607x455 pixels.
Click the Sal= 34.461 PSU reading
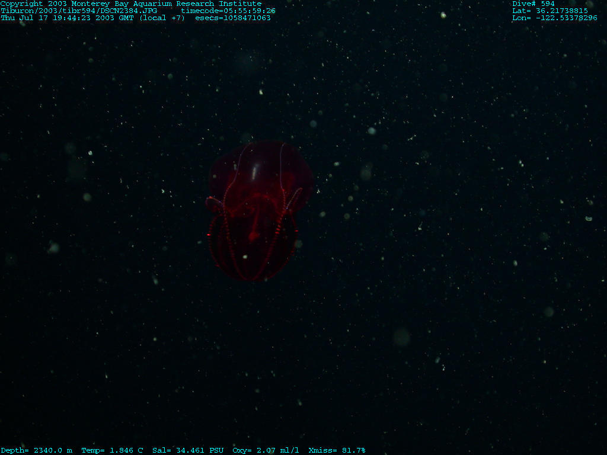[188, 450]
